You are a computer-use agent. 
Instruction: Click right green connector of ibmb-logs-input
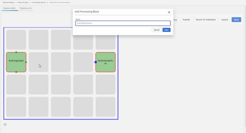point(26,62)
